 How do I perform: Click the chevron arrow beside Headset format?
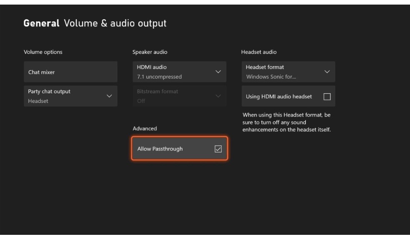pyautogui.click(x=327, y=72)
